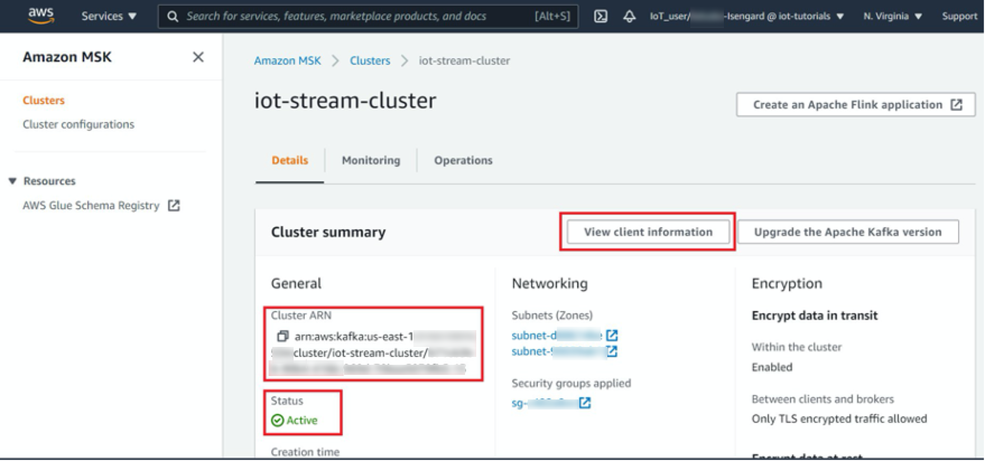The height and width of the screenshot is (461, 985).
Task: Click the Cluster summary heading
Action: click(x=328, y=232)
